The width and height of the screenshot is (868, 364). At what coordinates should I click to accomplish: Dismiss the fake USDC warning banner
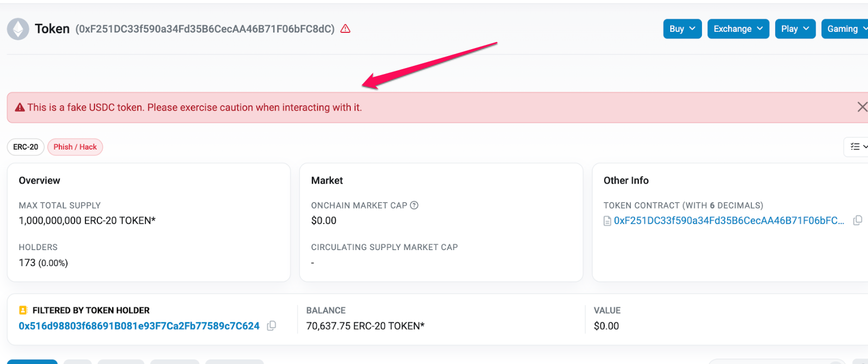point(862,107)
